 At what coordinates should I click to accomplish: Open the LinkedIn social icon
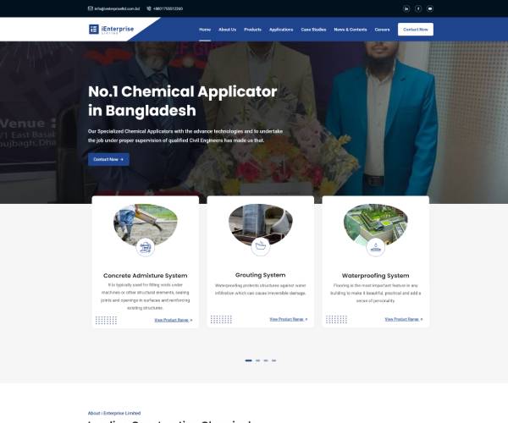pos(406,8)
